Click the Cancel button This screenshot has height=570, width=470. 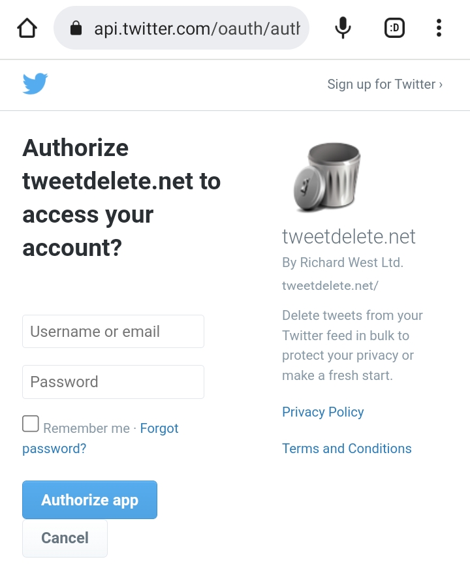65,538
